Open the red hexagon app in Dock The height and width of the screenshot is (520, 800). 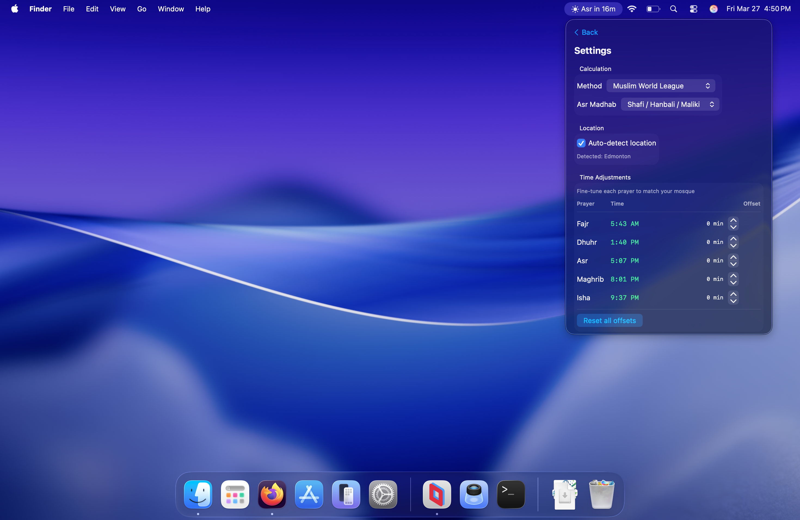pos(437,494)
